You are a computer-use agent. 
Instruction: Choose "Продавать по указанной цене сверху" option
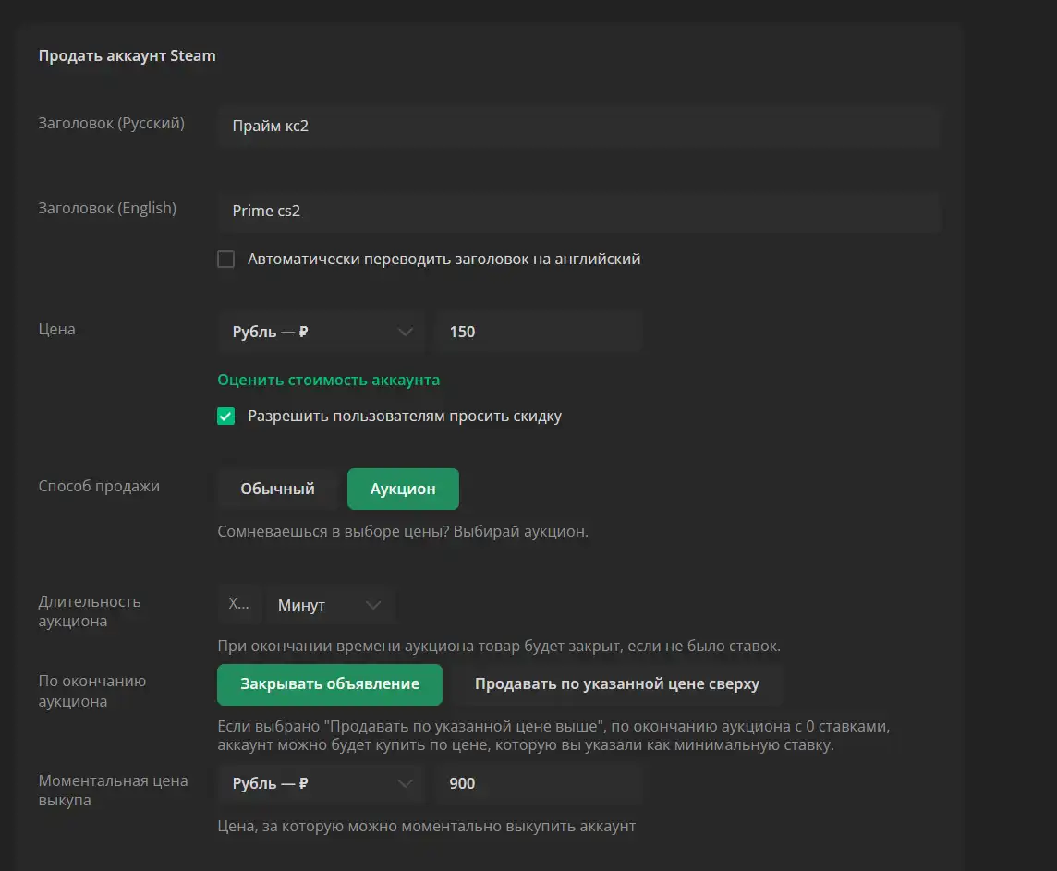point(617,684)
